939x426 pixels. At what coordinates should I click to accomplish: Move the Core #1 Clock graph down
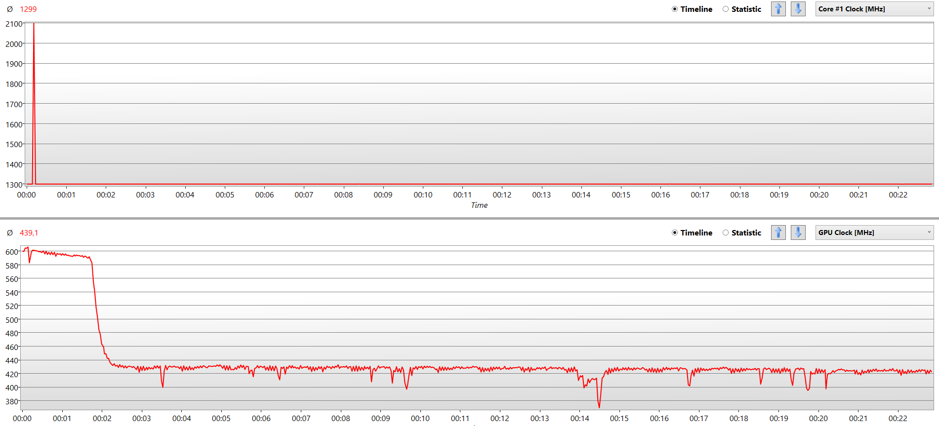point(798,9)
